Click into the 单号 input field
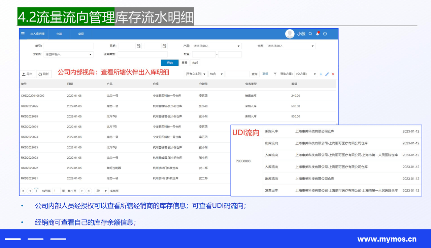The width and height of the screenshot is (431, 248). click(x=68, y=46)
